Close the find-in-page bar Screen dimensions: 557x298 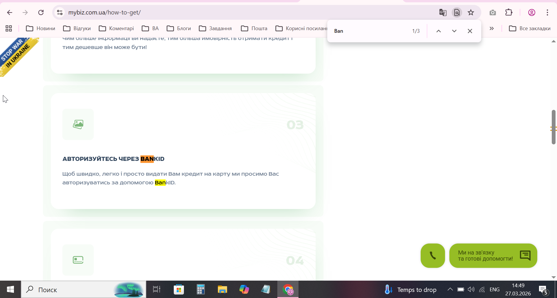[470, 31]
